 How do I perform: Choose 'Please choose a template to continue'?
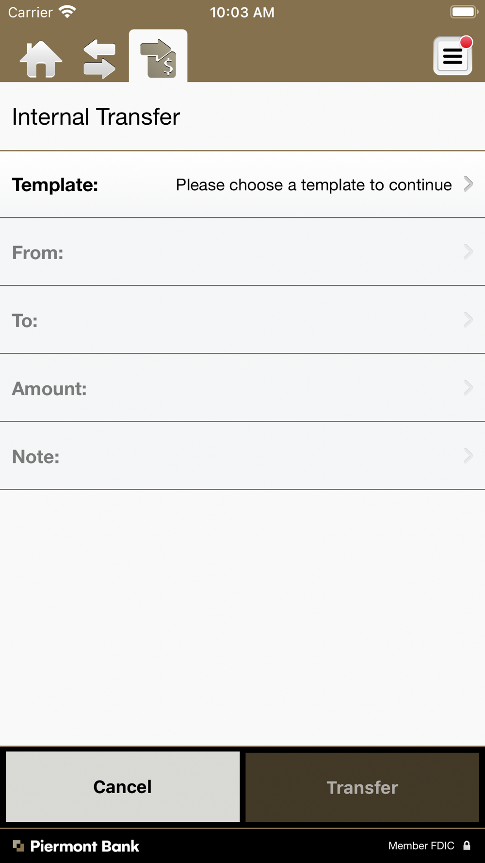pos(314,185)
